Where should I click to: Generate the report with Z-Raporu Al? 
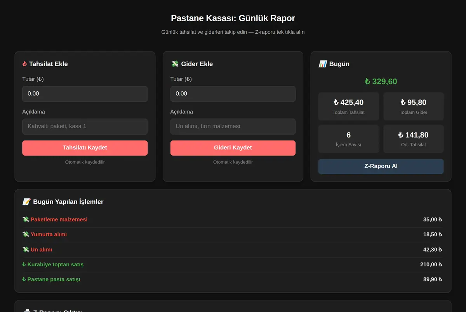point(381,166)
